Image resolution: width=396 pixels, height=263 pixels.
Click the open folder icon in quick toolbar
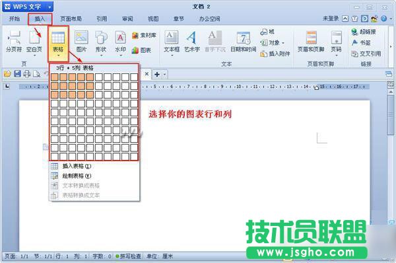coord(7,74)
